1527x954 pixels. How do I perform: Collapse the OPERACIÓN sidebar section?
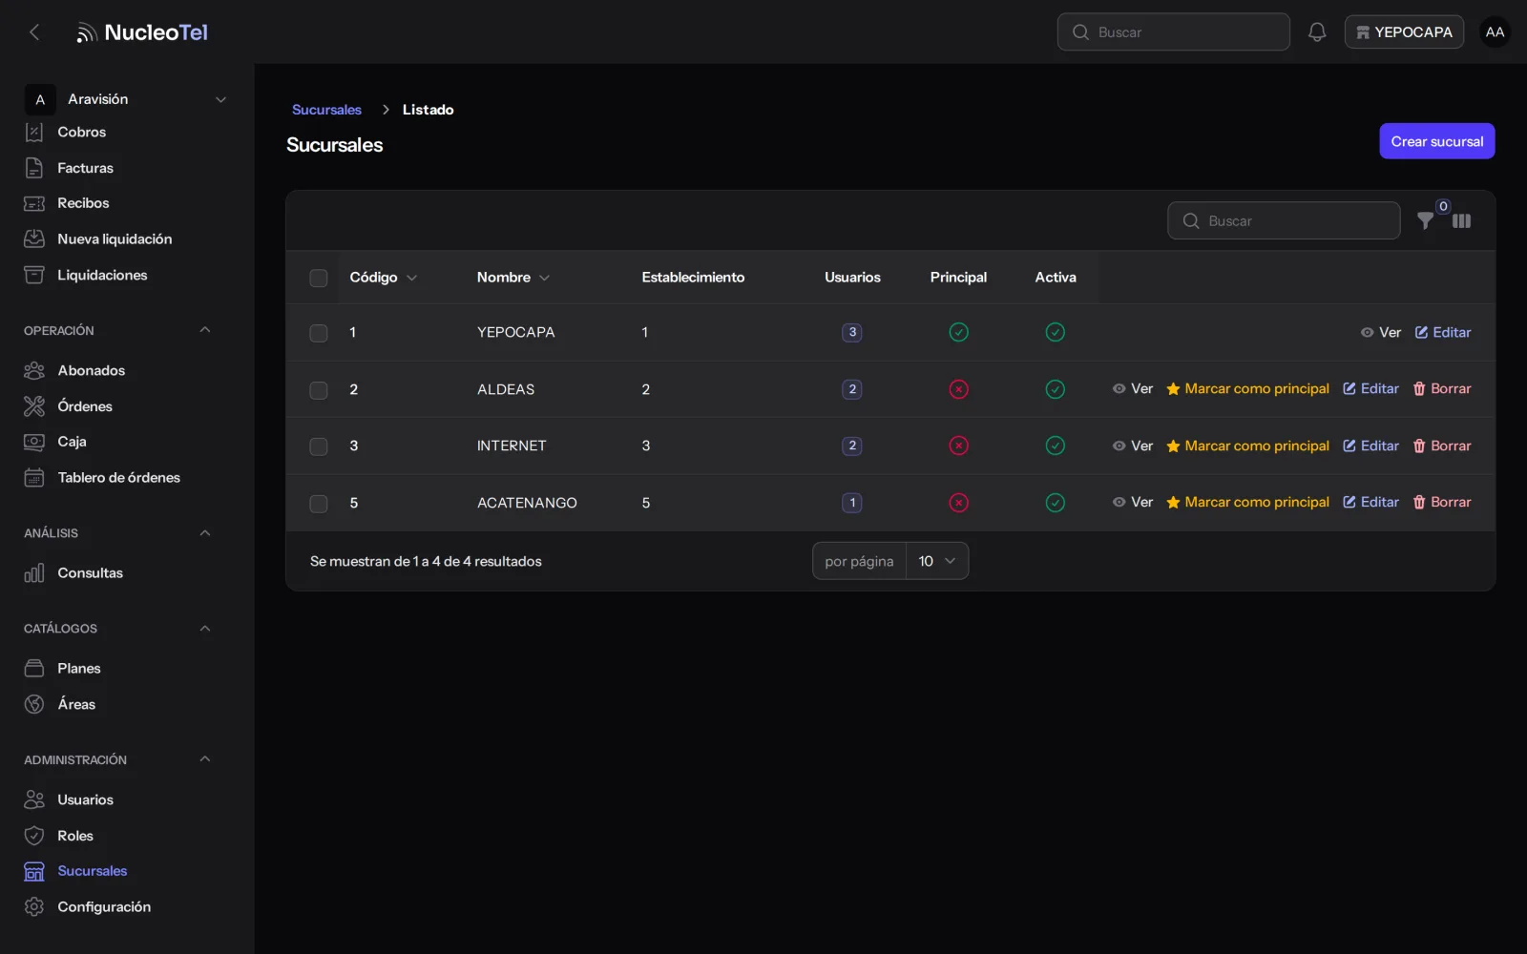tap(204, 330)
